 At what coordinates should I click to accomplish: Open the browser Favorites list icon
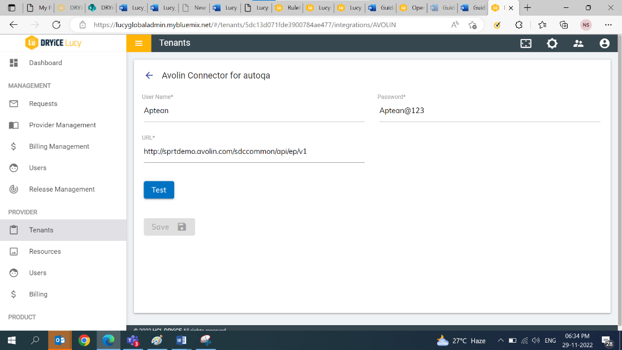pos(542,25)
